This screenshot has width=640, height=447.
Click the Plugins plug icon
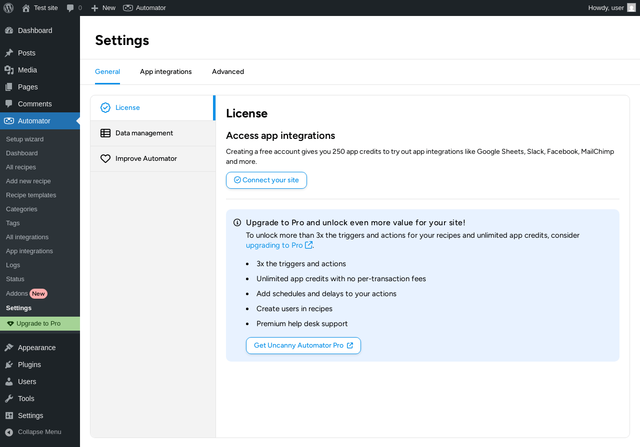coord(9,365)
